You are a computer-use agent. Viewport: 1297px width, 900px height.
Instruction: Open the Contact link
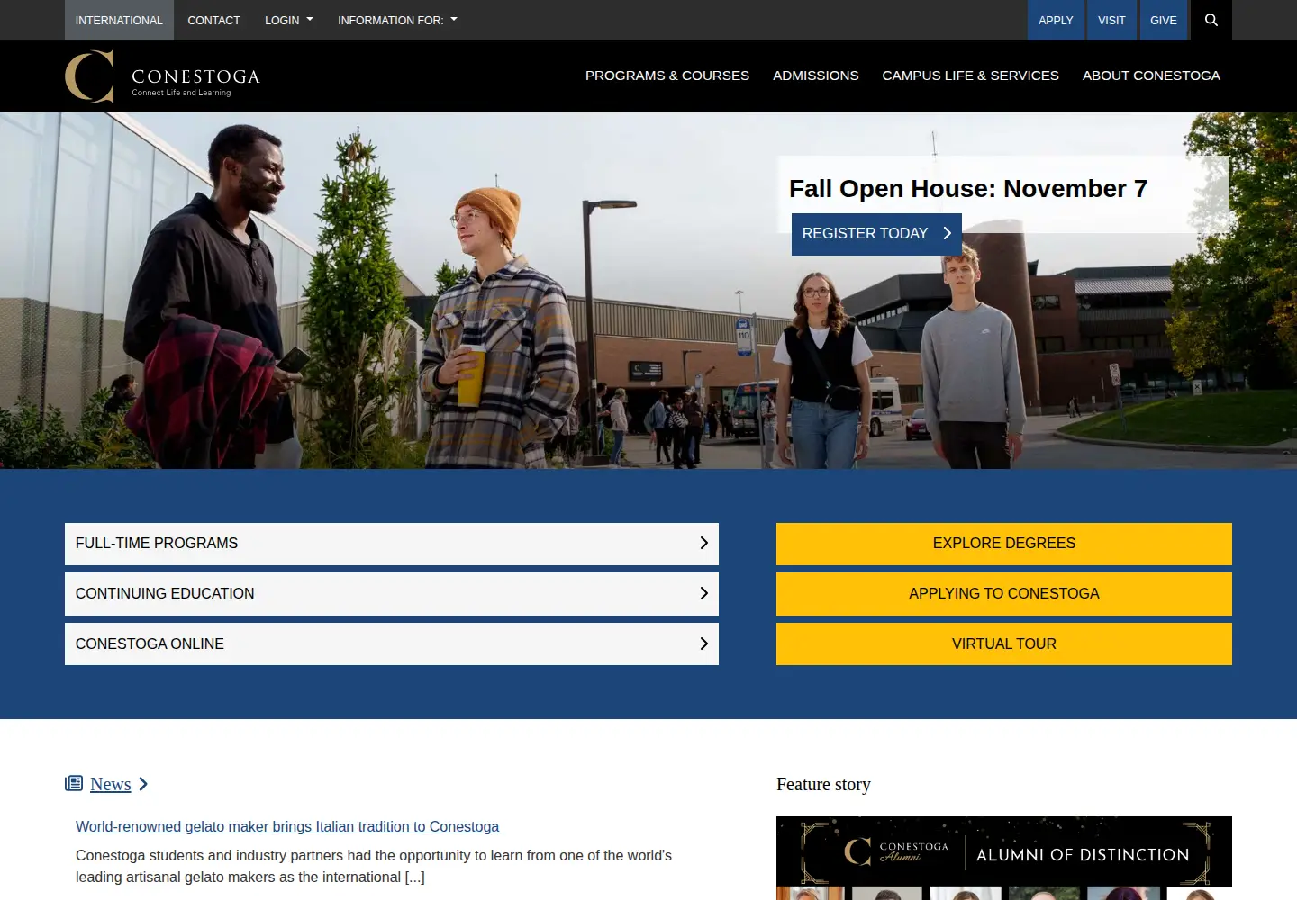(213, 20)
